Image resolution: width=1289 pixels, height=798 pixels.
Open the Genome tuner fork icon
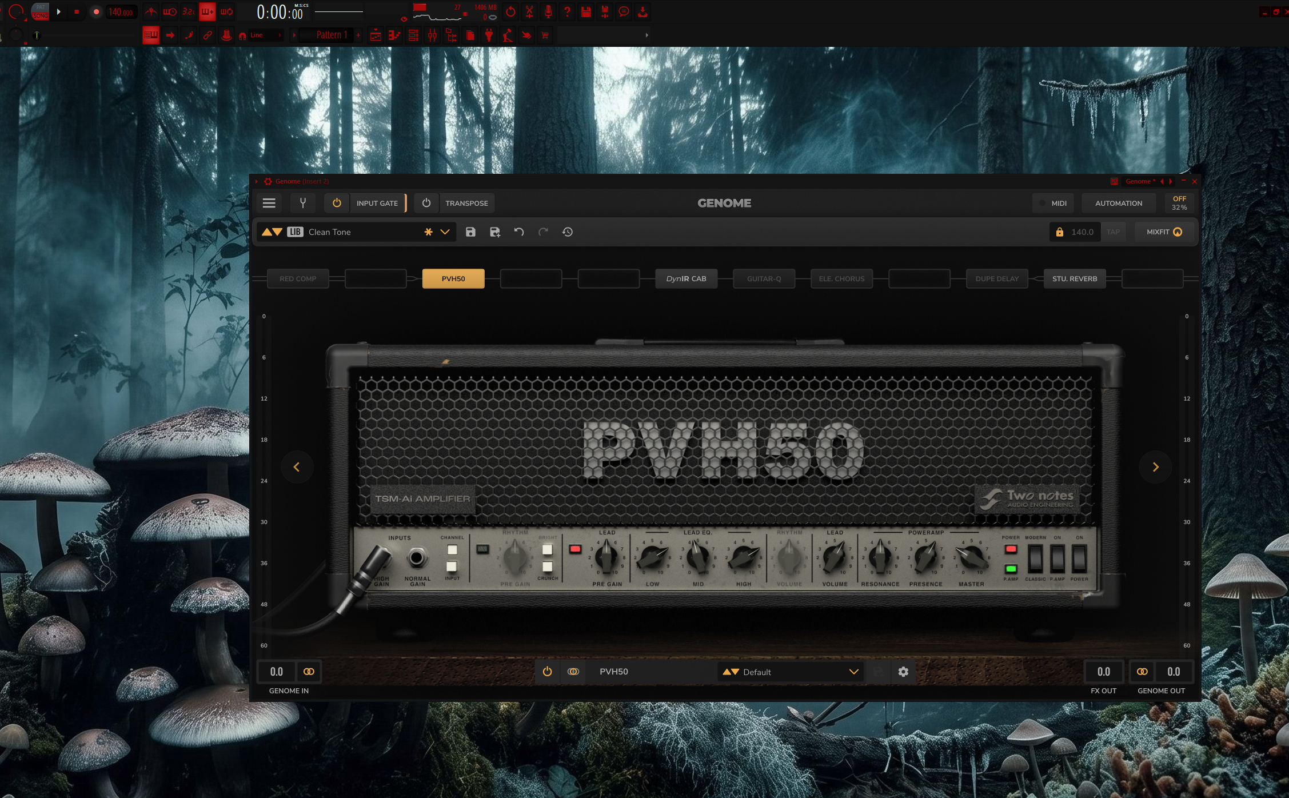(x=303, y=203)
